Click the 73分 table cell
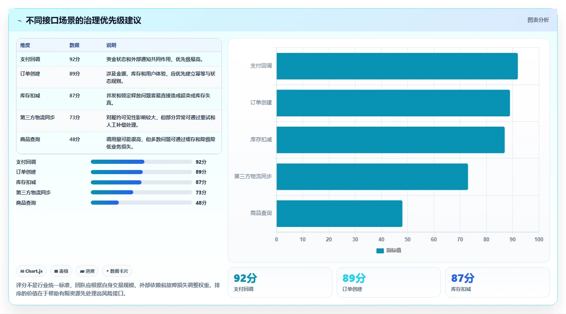This screenshot has width=566, height=314. click(75, 118)
